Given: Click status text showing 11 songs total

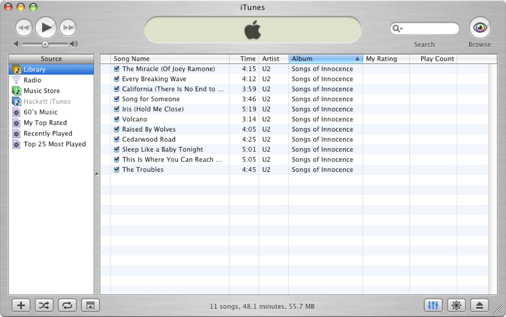Looking at the screenshot, I should [x=262, y=306].
